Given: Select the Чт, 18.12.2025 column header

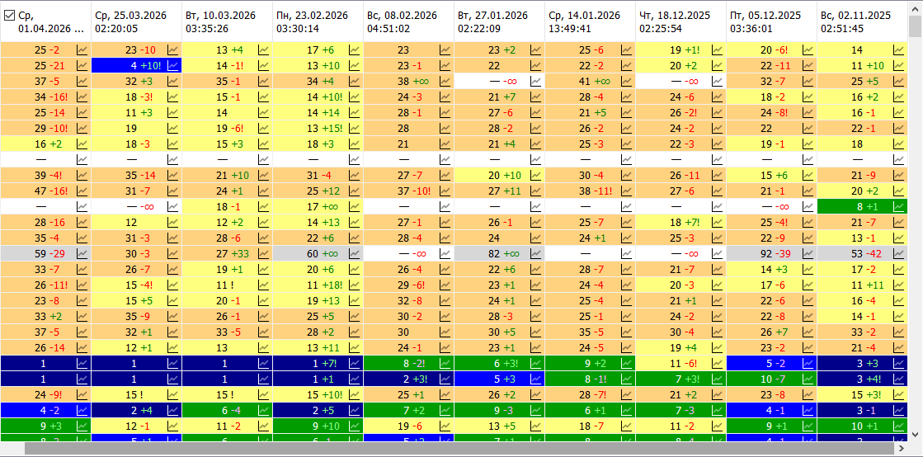Looking at the screenshot, I should [680, 21].
